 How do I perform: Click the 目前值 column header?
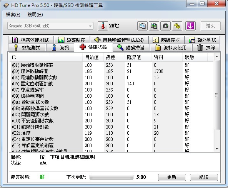[x=93, y=58]
